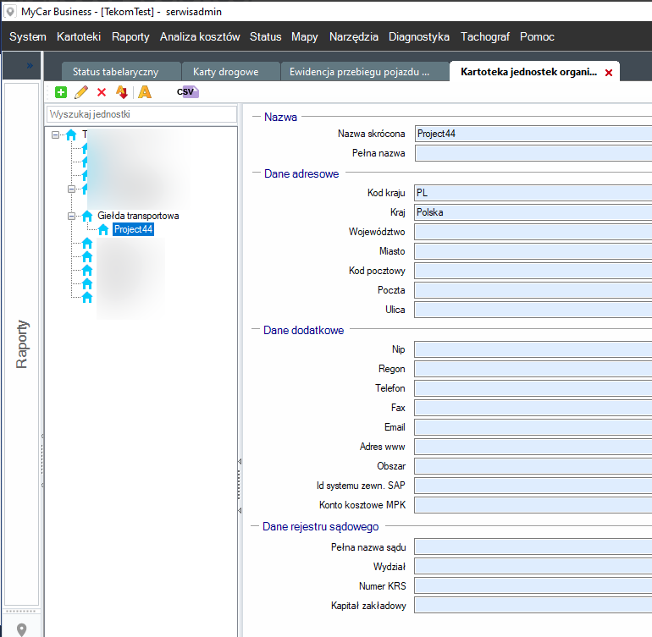Click the Wyszukaj jednostki search field

(141, 114)
